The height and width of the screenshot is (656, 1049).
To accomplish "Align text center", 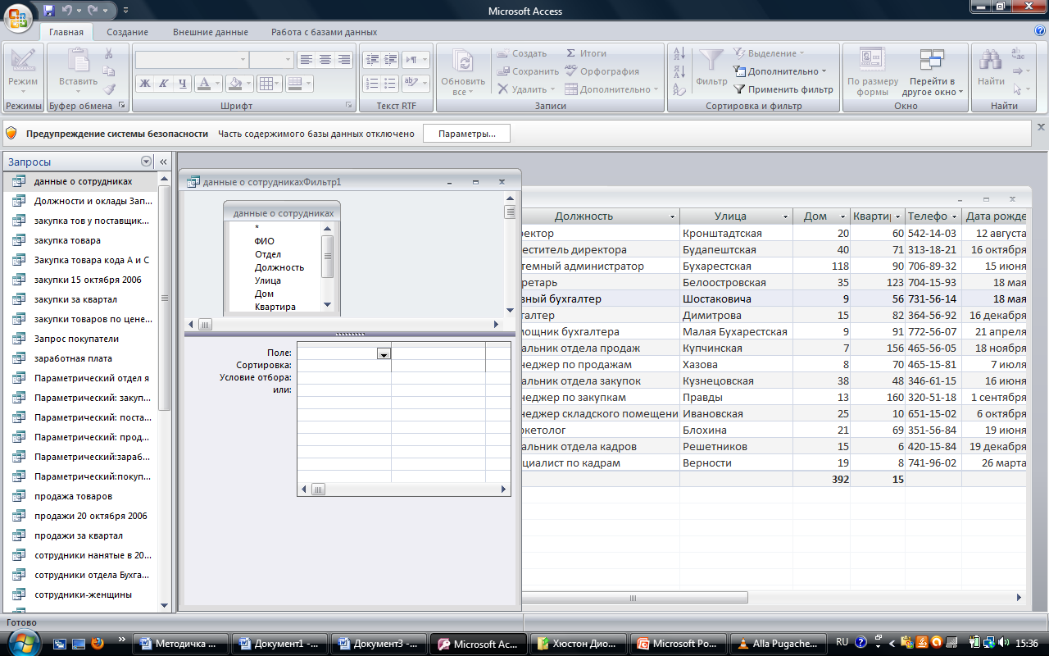I will tap(325, 60).
